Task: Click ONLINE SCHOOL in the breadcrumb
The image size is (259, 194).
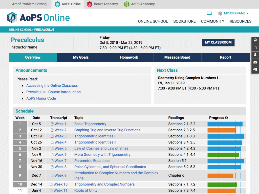Action: click(x=20, y=30)
